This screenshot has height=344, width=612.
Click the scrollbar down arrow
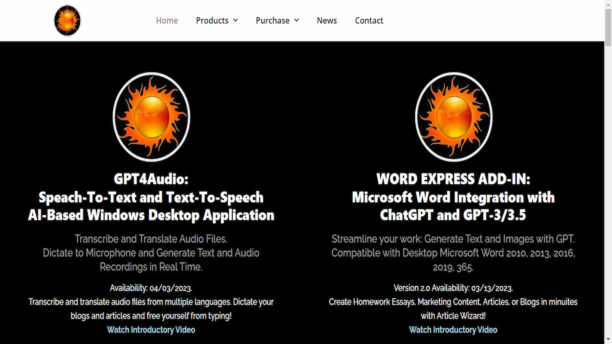pos(608,340)
